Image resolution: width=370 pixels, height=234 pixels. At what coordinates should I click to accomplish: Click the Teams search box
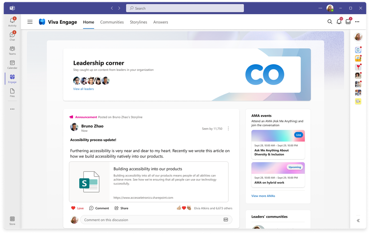point(185,8)
